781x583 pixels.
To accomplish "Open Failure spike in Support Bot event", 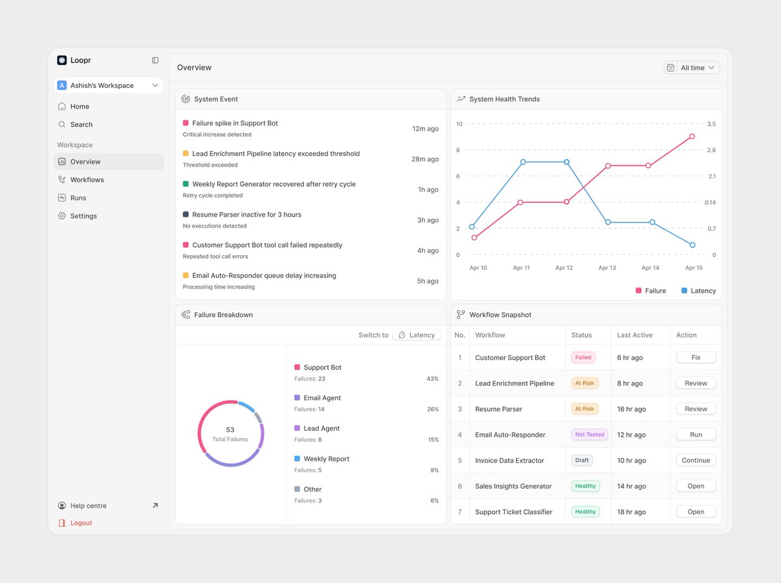I will (x=310, y=128).
